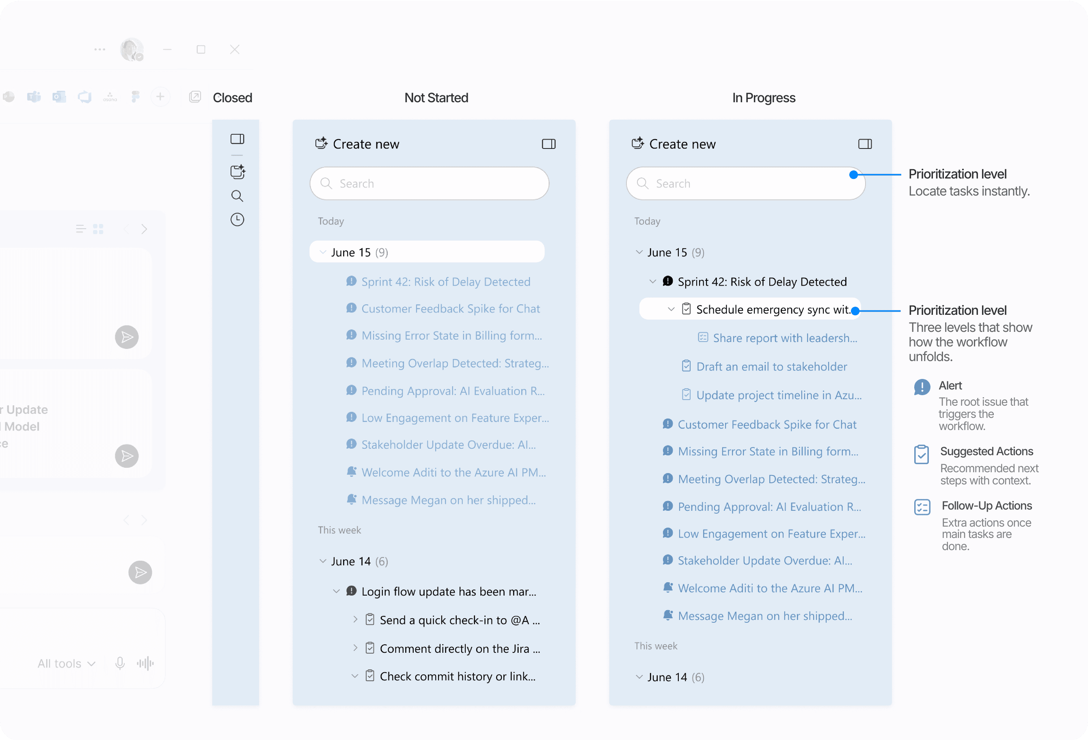
Task: Click the search magnifier icon in the Closed sidebar
Action: pos(237,196)
